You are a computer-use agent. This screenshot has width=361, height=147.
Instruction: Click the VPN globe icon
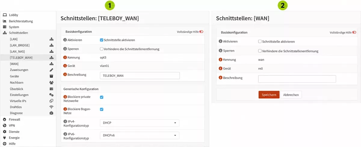5,125
